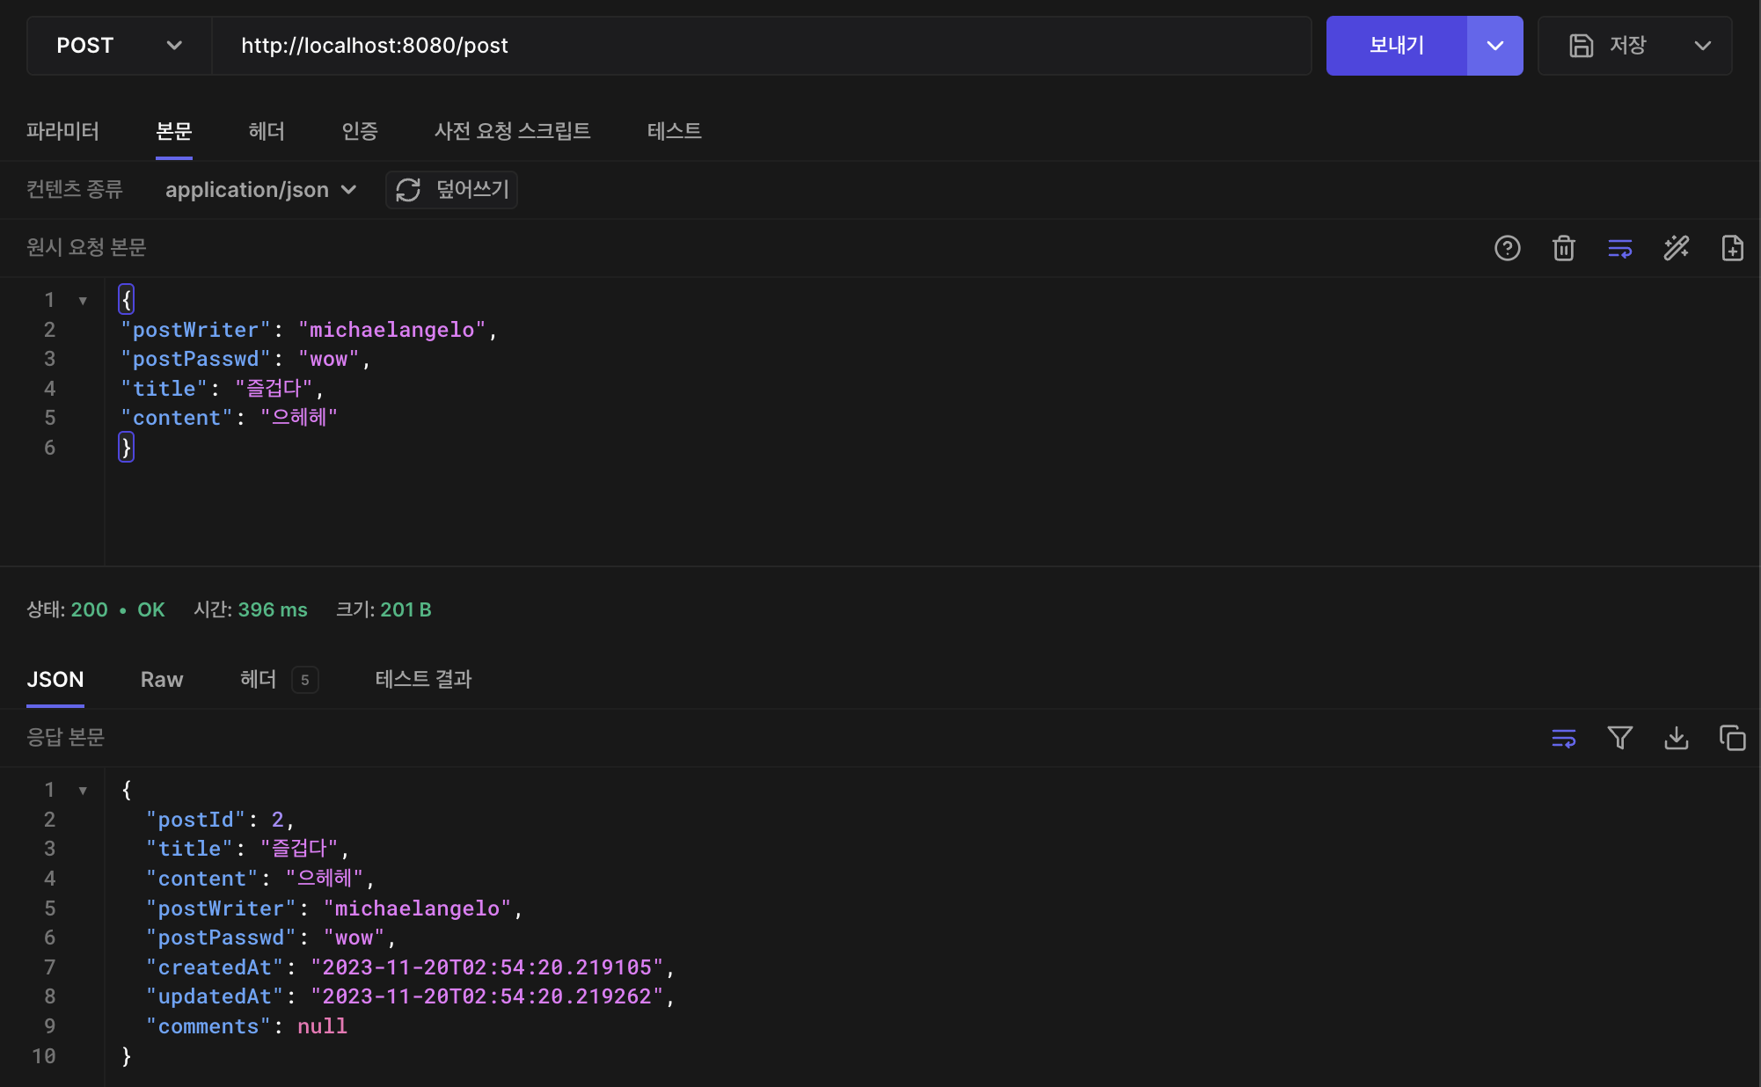Expand the 저장 save options chevron
This screenshot has height=1087, width=1761.
click(1702, 46)
